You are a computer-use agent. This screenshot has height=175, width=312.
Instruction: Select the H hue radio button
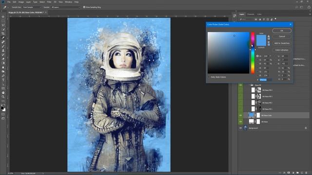pos(257,56)
